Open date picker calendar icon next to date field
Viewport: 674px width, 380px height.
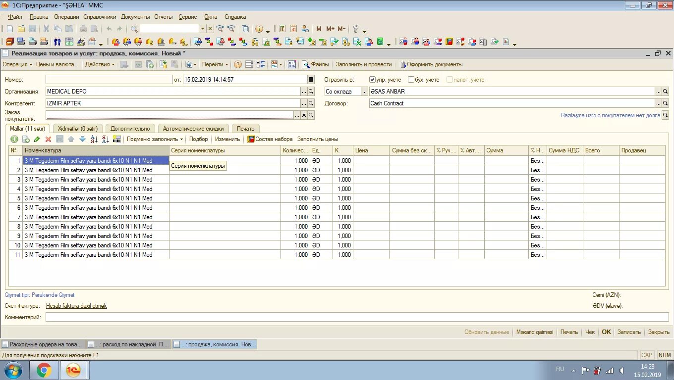tap(311, 79)
